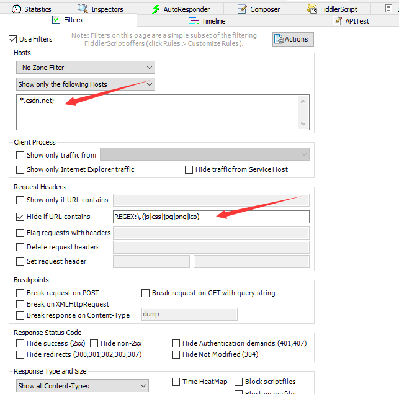Click the Delete request headers field
Viewport: 399px width, 394px height.
[211, 247]
